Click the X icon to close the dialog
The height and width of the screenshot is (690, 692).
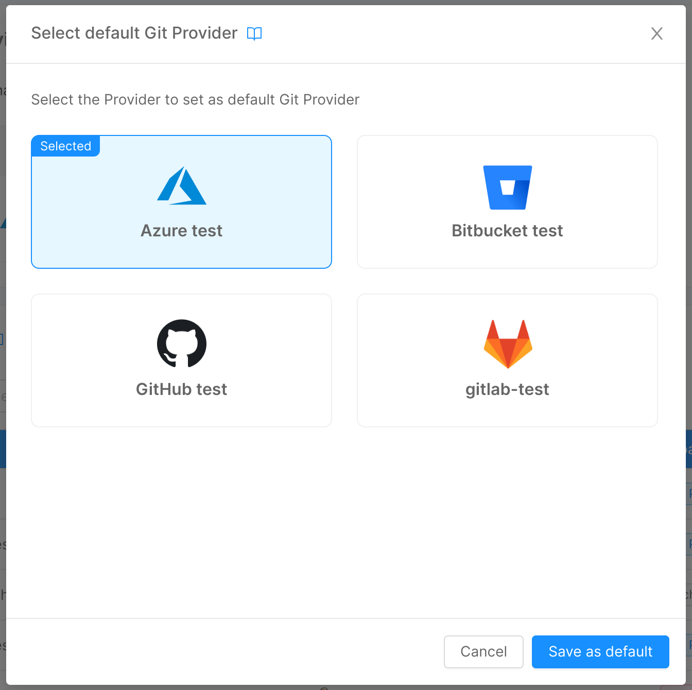(x=656, y=33)
